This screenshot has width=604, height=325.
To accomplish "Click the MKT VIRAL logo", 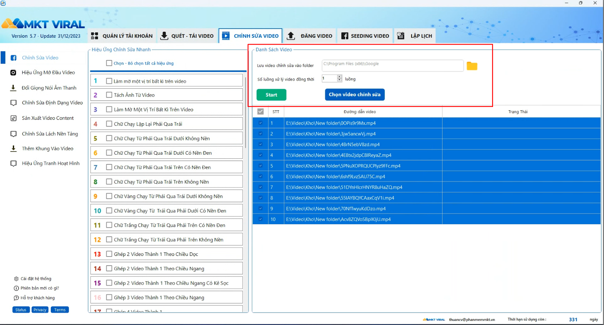I will 43,24.
